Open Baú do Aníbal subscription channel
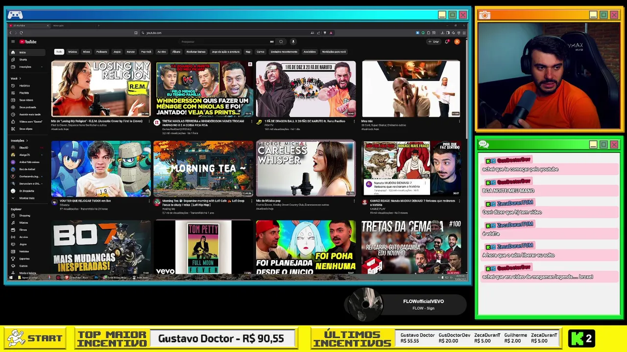627x352 pixels. tap(27, 169)
